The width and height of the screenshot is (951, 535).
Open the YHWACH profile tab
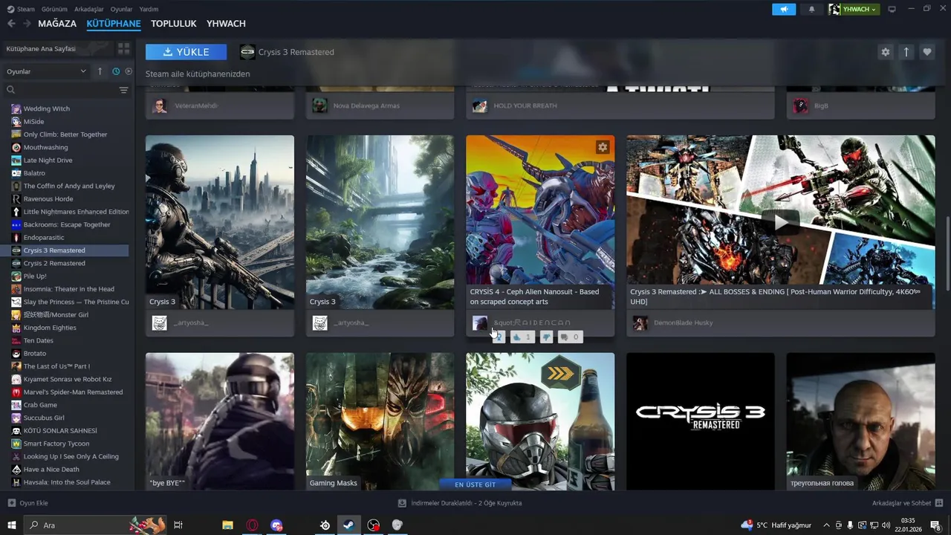tap(226, 24)
